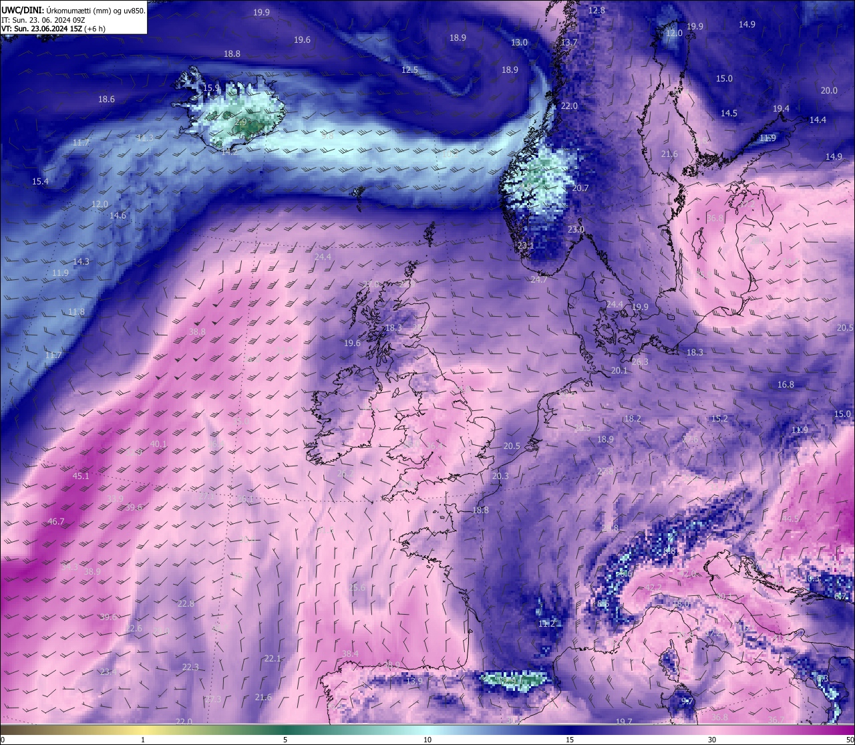Click the color scale label 1
Image resolution: width=855 pixels, height=745 pixels.
pyautogui.click(x=143, y=740)
